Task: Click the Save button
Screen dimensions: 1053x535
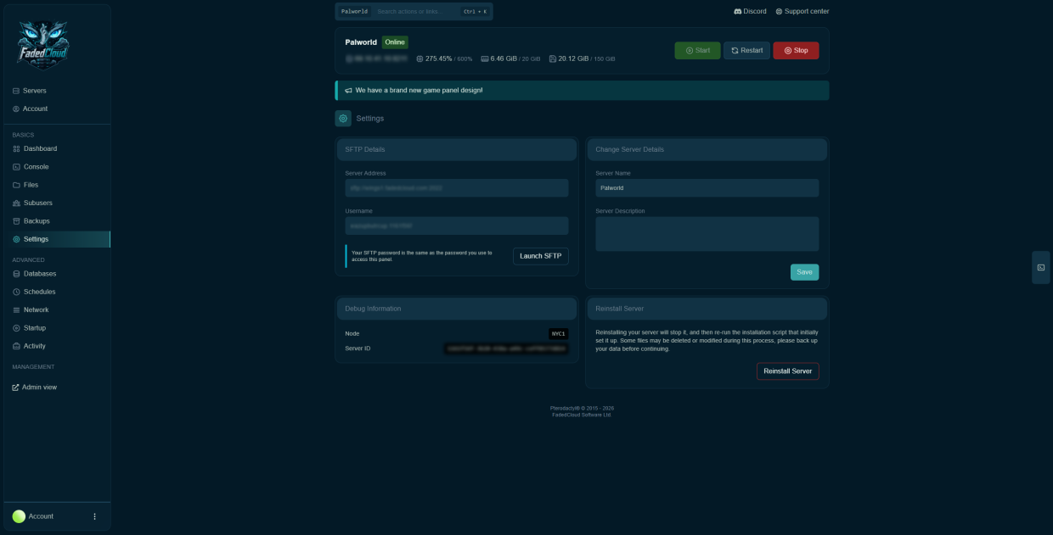Action: (804, 272)
